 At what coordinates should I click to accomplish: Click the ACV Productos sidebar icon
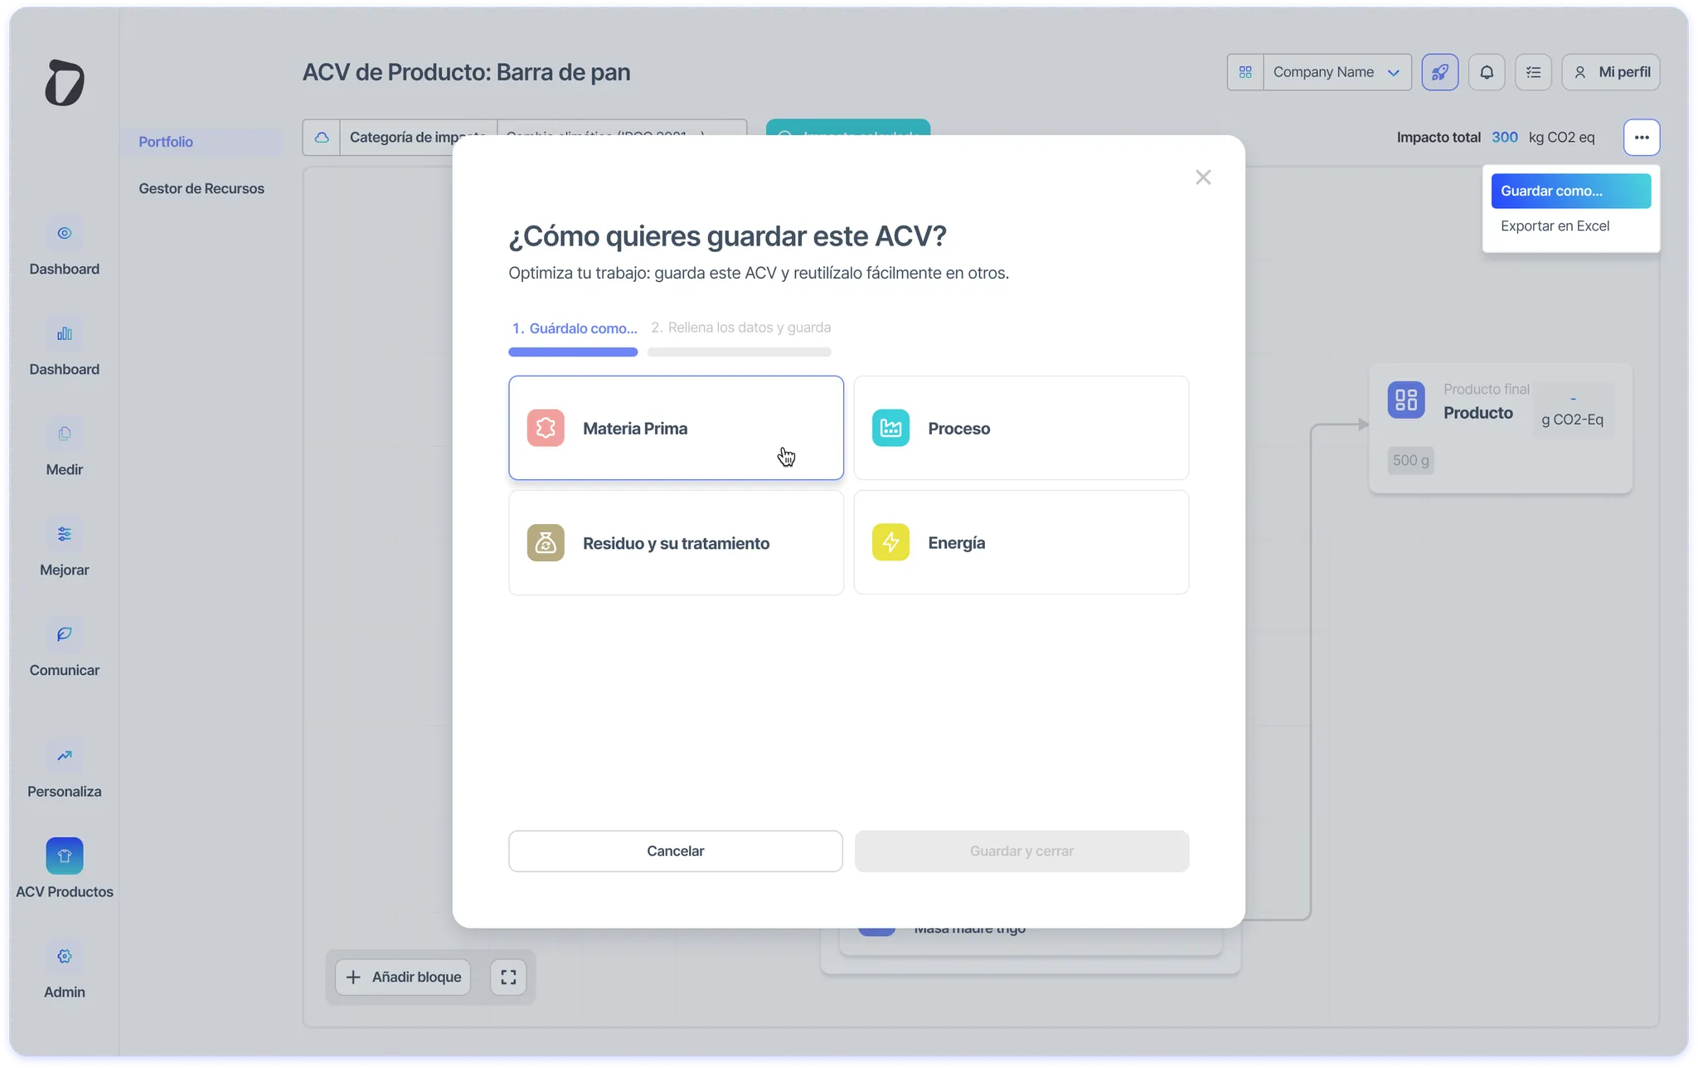click(64, 856)
